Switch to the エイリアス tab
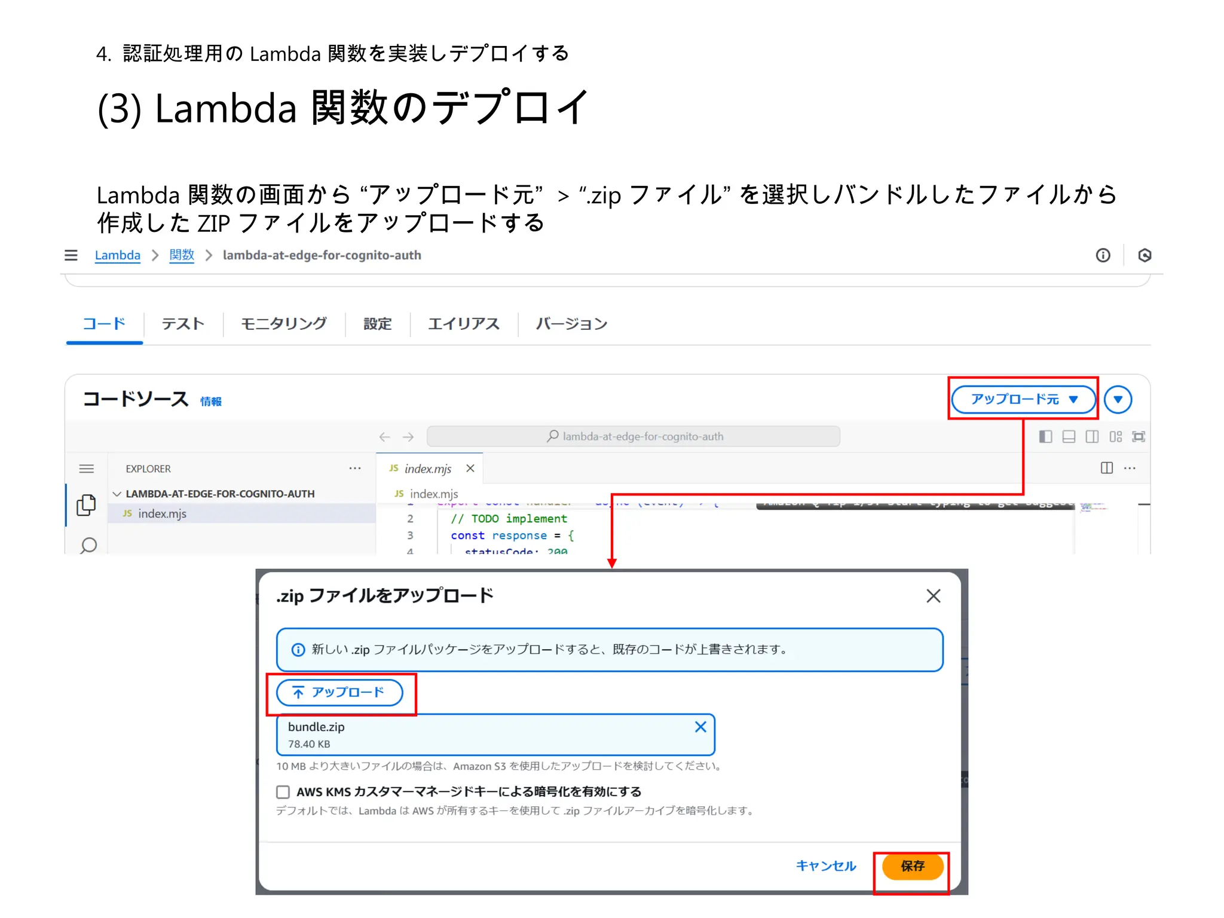The height and width of the screenshot is (918, 1224). click(x=464, y=324)
